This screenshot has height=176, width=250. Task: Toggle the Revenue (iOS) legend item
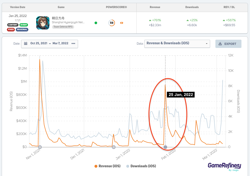coord(107,166)
